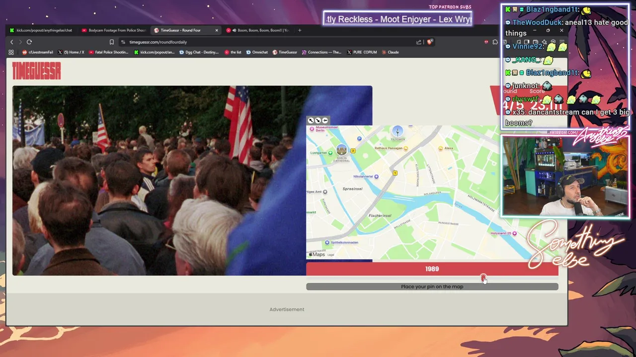
Task: Click the Spittelkolonnaden map marker
Action: [327, 242]
